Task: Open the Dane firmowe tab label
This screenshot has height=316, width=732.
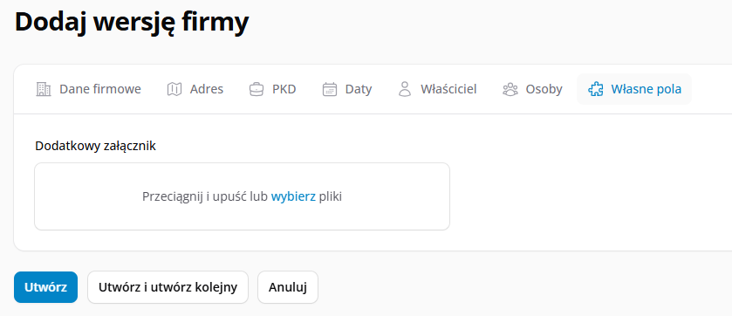Action: pos(100,89)
